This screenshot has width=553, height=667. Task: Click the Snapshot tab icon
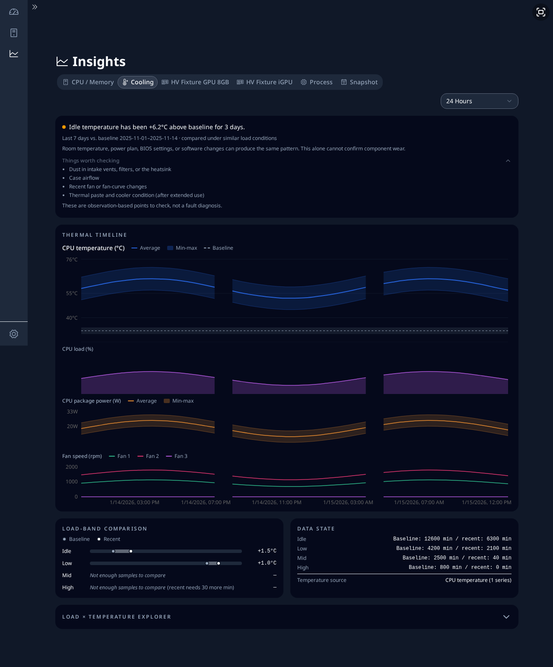click(x=344, y=82)
